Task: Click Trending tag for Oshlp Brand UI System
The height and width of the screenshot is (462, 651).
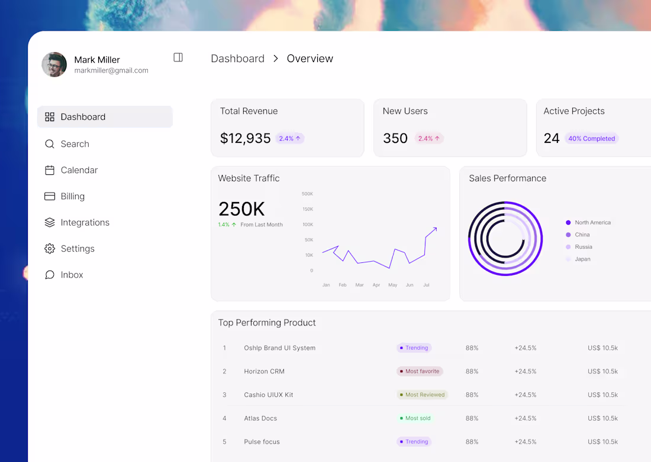Action: tap(414, 348)
